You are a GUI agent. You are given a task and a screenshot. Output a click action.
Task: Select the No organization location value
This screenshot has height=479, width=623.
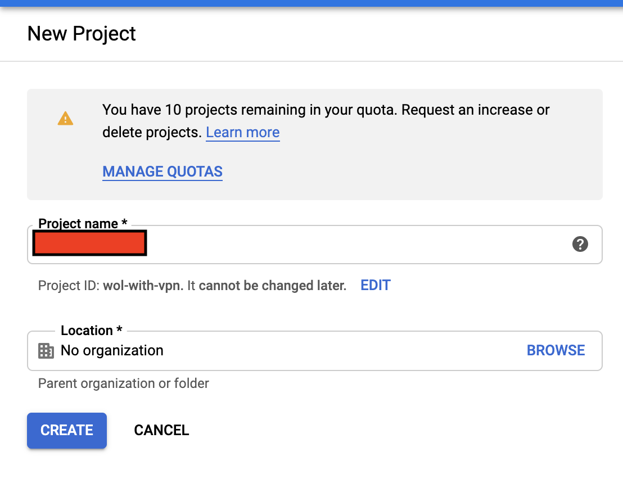coord(112,350)
